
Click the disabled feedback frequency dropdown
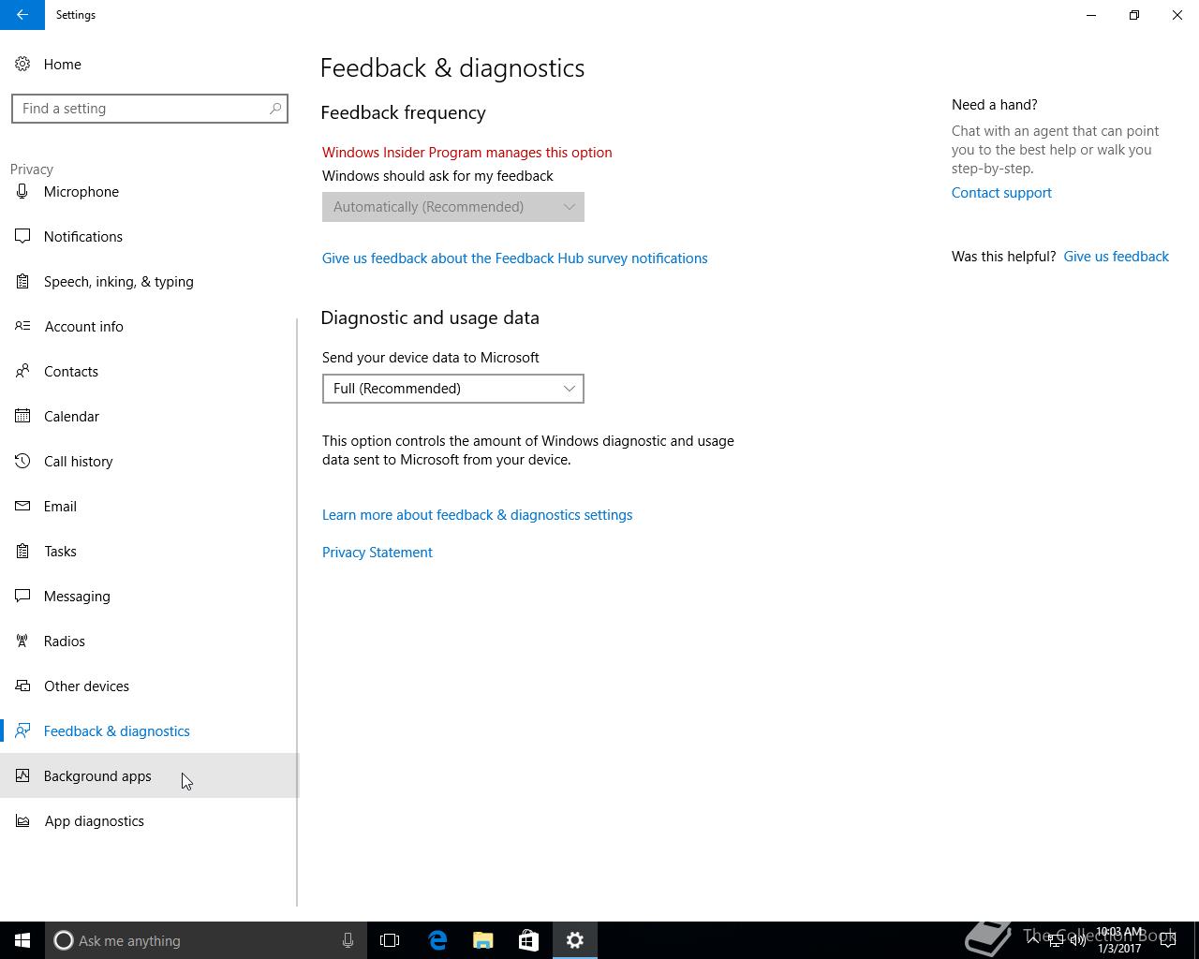pyautogui.click(x=453, y=207)
